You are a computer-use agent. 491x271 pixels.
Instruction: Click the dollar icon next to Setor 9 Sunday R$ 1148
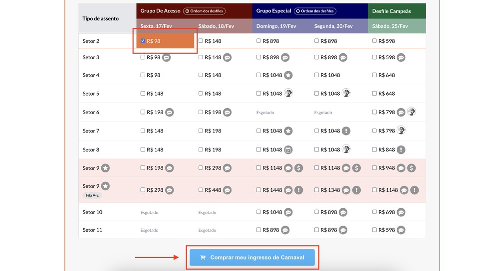[x=299, y=168]
